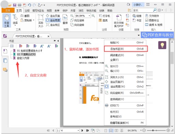Collapse the ribbon with the chevron arrow
175x134 pixels.
(x=171, y=30)
